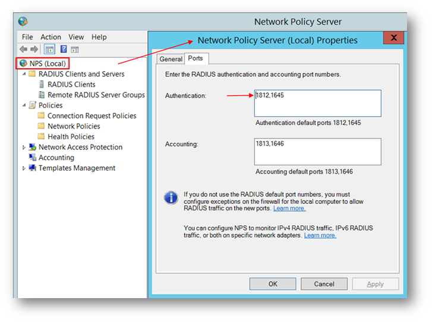Screen dimensions: 432x323
Task: Collapse the RADIUS Clients and Servers node
Action: click(x=24, y=74)
